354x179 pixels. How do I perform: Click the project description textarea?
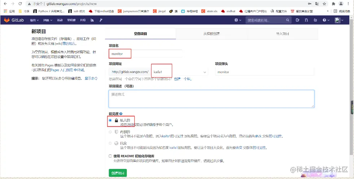(x=211, y=99)
